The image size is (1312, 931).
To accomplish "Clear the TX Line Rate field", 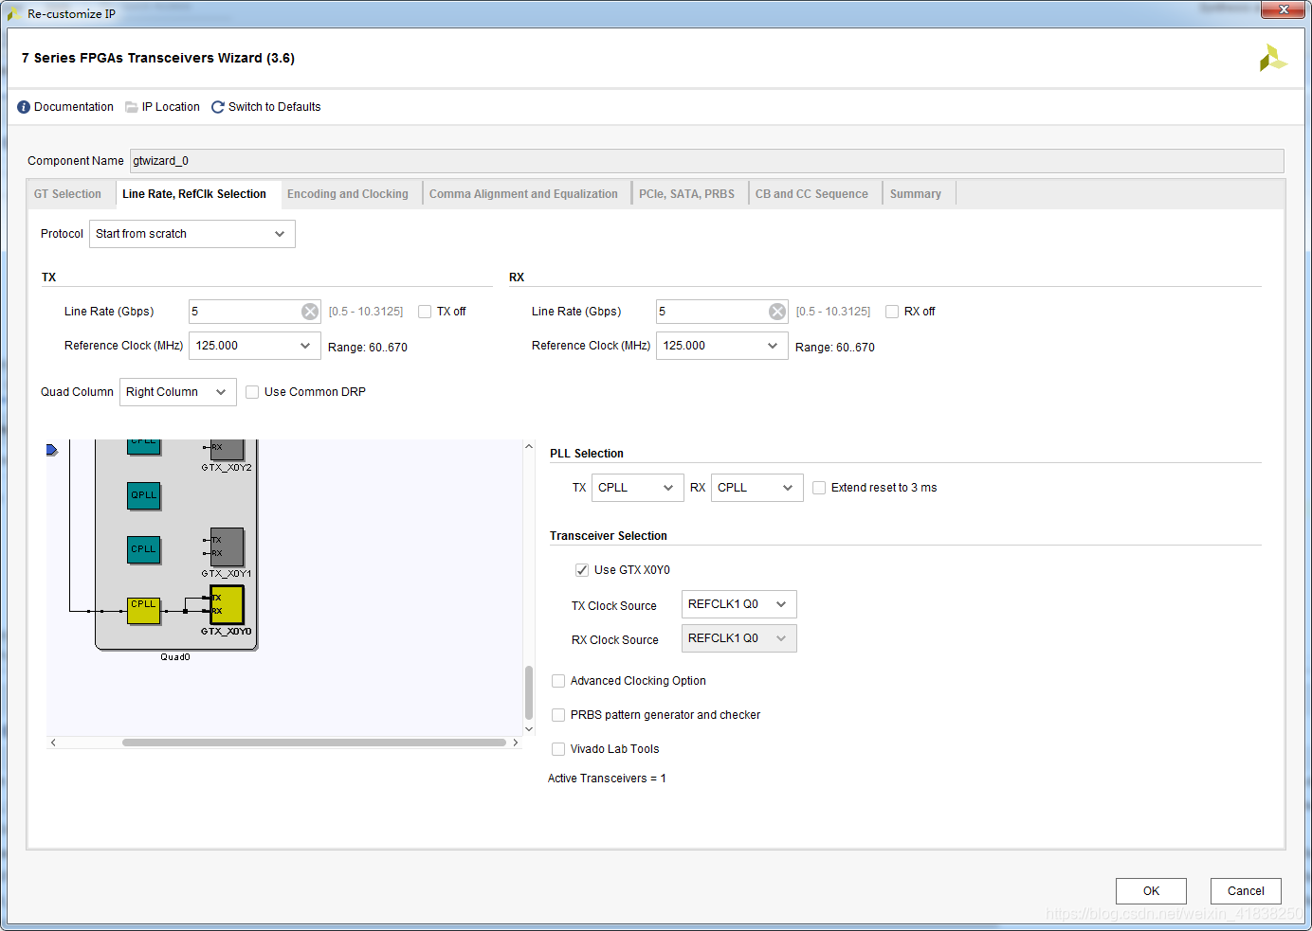I will pos(310,312).
